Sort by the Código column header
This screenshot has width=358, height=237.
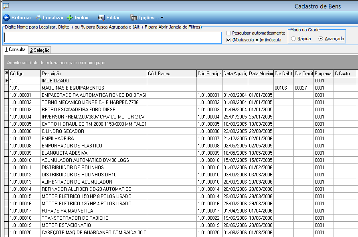pos(25,74)
